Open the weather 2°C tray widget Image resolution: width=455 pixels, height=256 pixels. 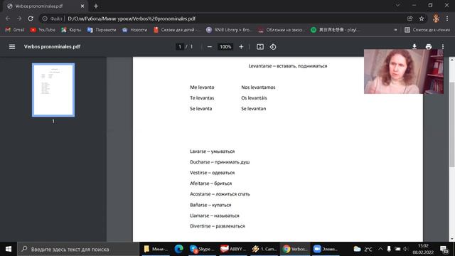[x=363, y=249]
